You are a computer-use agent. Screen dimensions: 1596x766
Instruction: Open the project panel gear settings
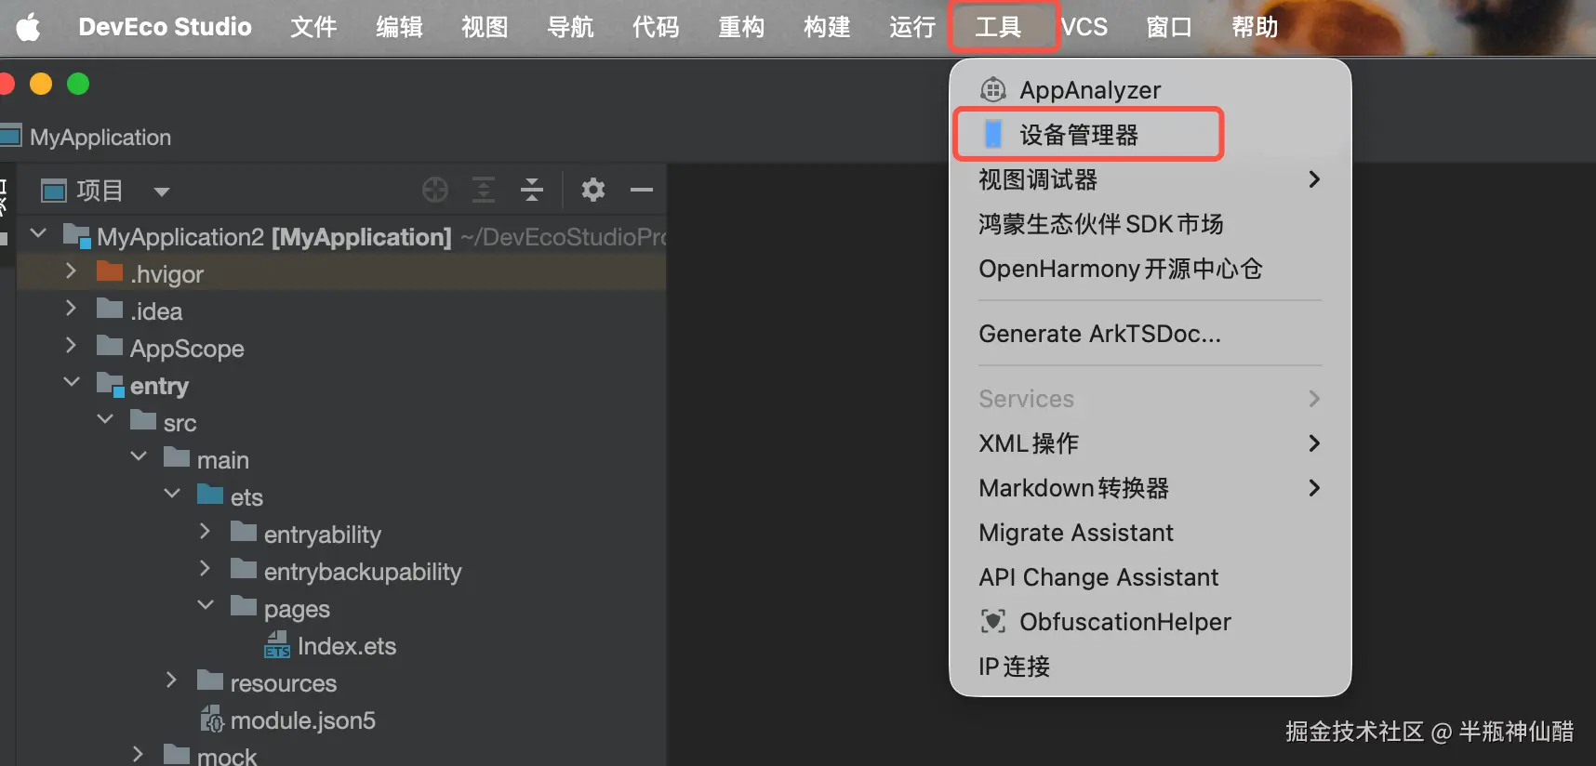click(593, 190)
